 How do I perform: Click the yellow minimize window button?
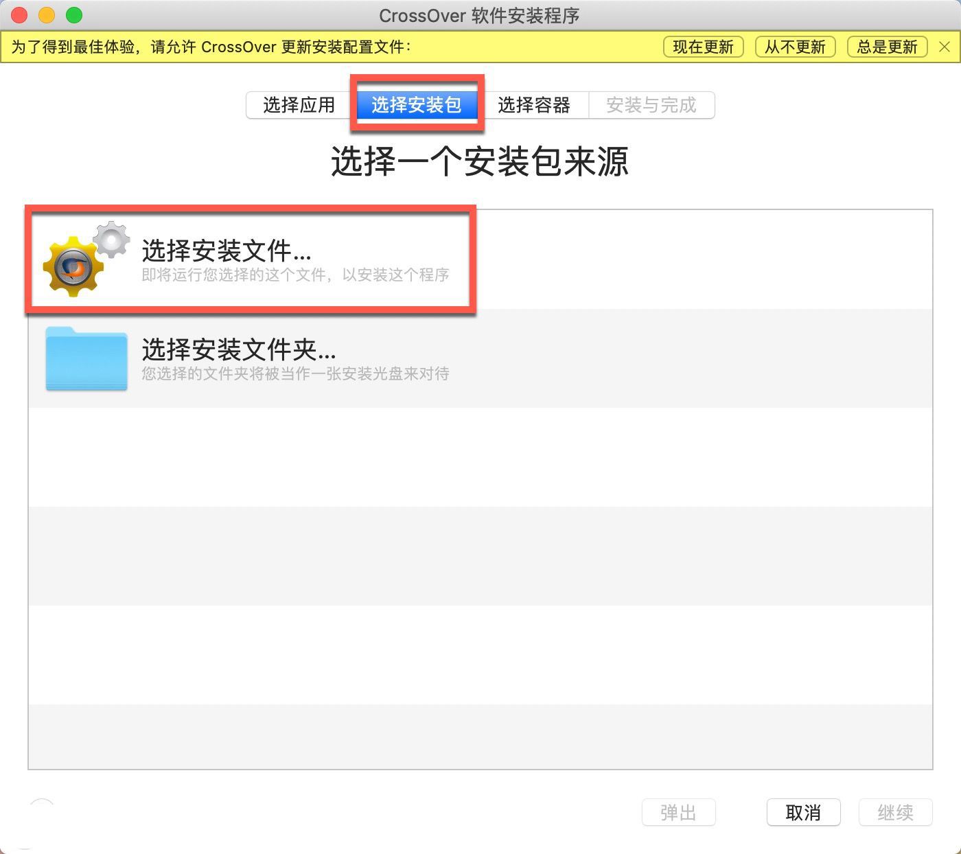point(47,15)
